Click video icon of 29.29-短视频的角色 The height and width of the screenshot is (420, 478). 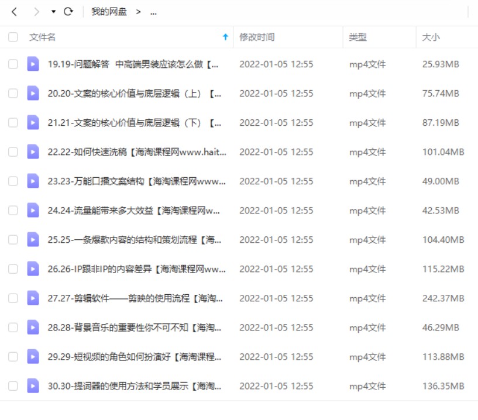pyautogui.click(x=33, y=357)
